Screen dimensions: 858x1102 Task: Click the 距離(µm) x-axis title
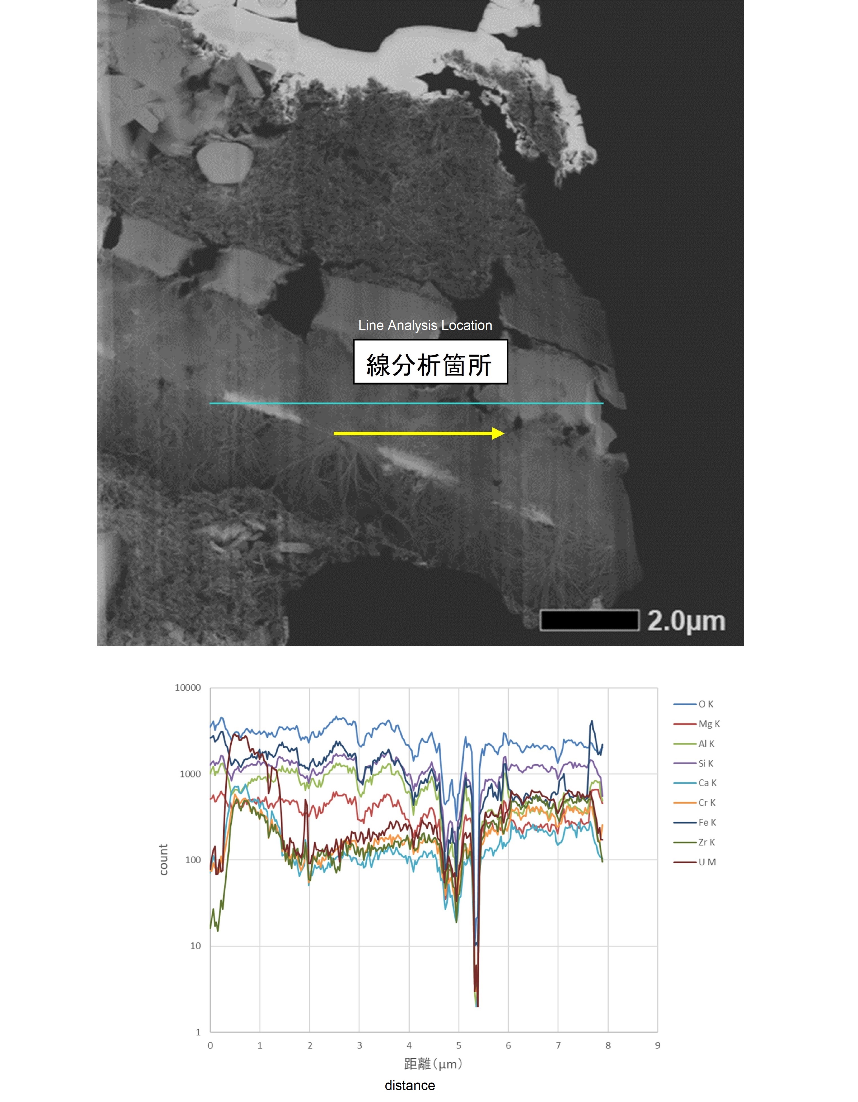point(433,1064)
